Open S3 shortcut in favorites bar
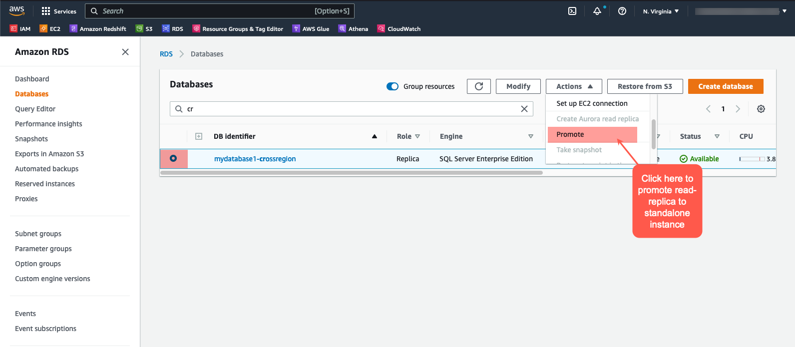795x347 pixels. tap(144, 29)
